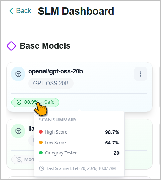Viewport: 161px width, 180px height.
Task: Go back using the Back link
Action: pos(20,11)
